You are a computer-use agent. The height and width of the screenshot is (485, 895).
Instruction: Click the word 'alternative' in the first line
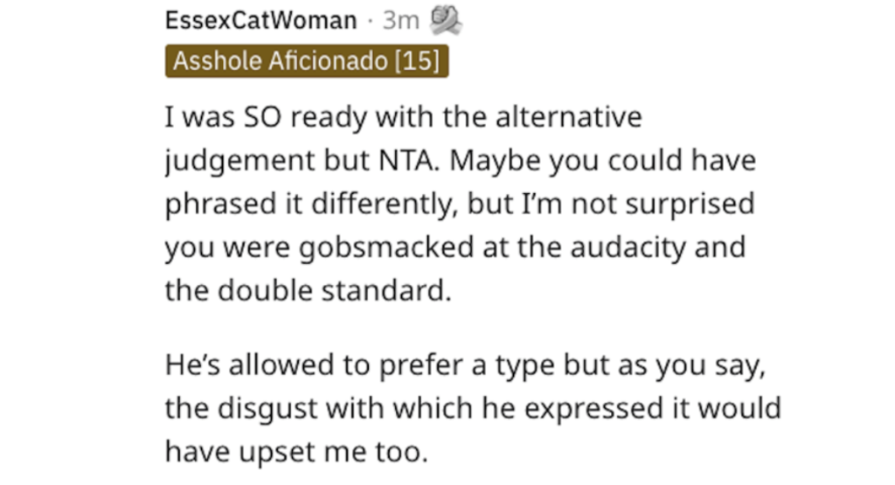568,117
